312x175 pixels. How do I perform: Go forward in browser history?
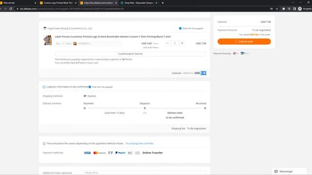pos(5,9)
